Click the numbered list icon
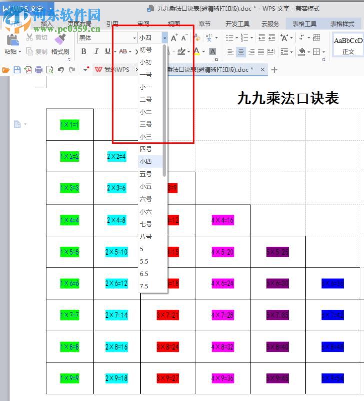 click(245, 38)
